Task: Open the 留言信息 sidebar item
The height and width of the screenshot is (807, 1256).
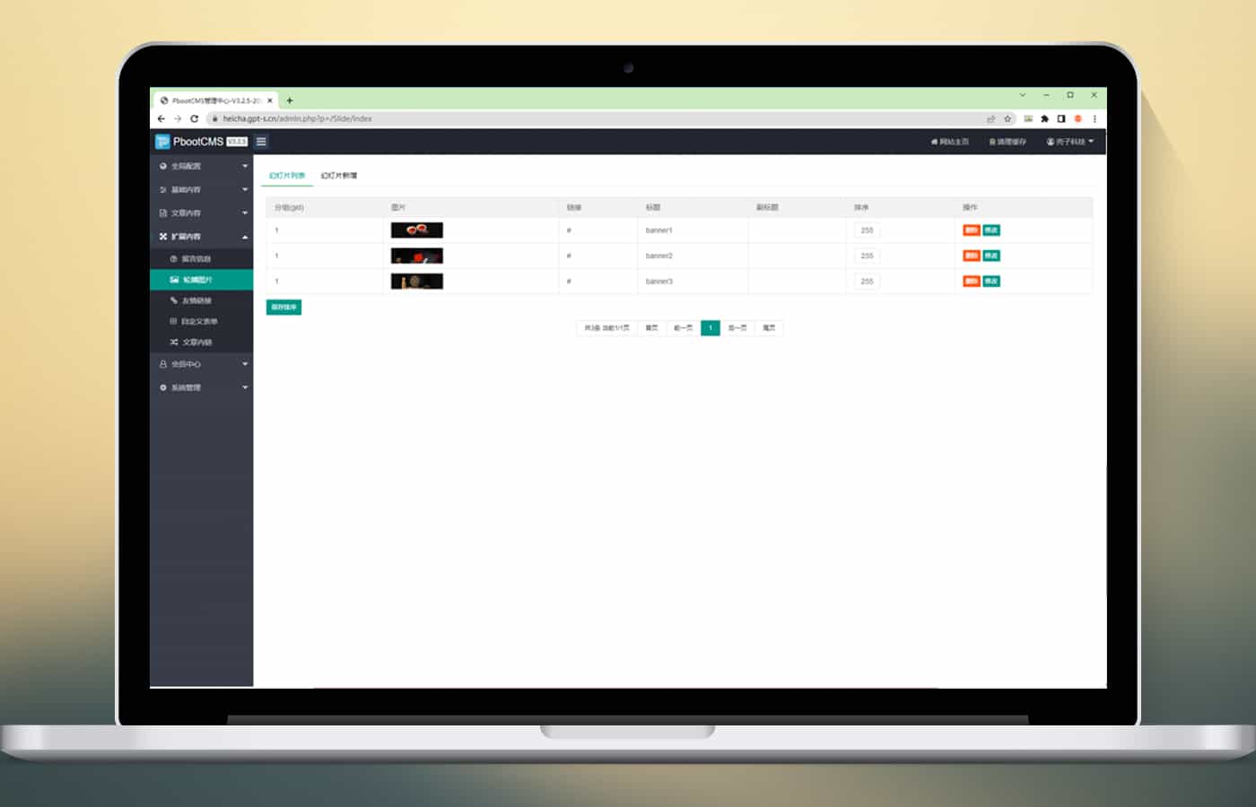Action: 202,258
